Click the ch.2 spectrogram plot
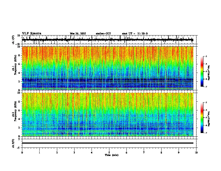 [x=108, y=115]
